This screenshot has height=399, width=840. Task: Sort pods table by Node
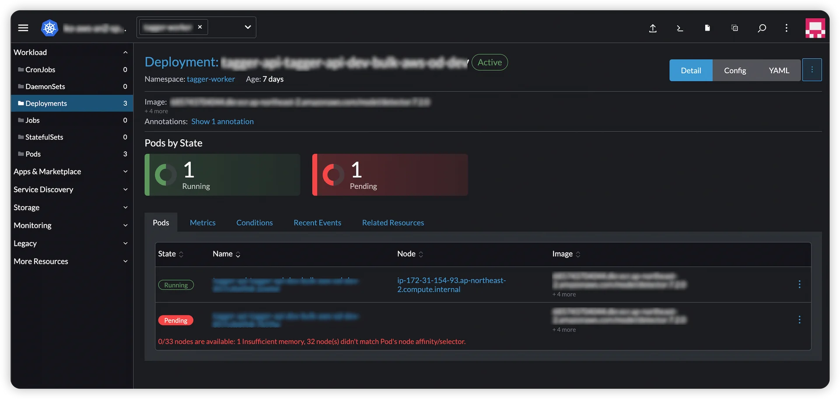410,254
